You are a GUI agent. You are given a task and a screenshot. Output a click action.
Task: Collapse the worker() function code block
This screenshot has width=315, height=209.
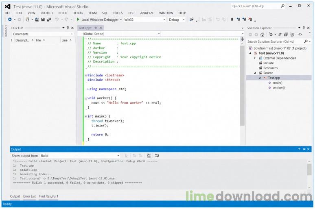coord(86,98)
